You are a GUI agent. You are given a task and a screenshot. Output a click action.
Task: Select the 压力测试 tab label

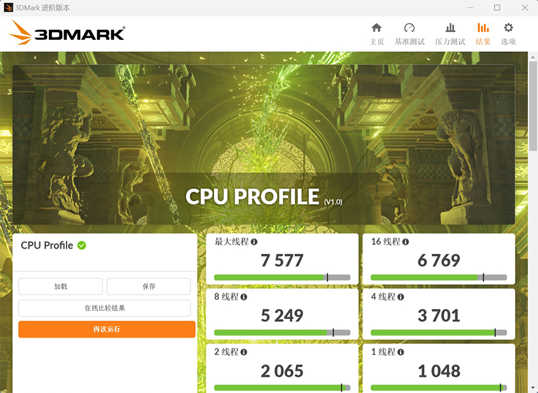click(450, 42)
